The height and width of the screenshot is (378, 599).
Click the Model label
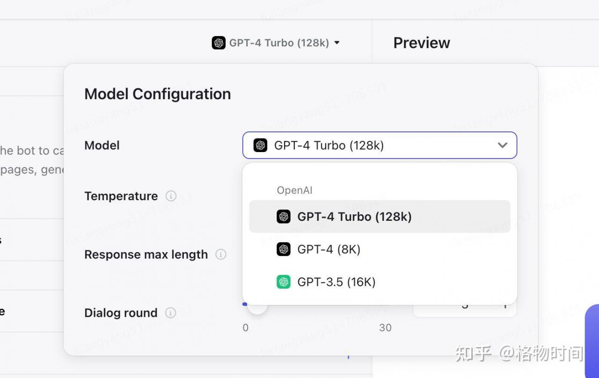[x=102, y=145]
